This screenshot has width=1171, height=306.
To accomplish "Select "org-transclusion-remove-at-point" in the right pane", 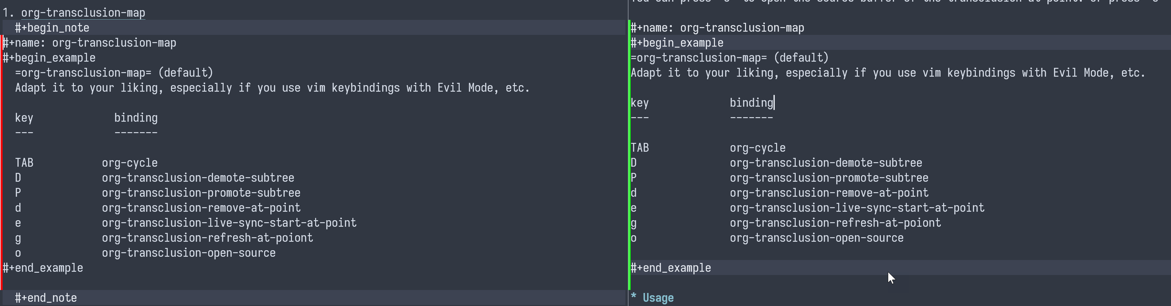I will pos(829,193).
